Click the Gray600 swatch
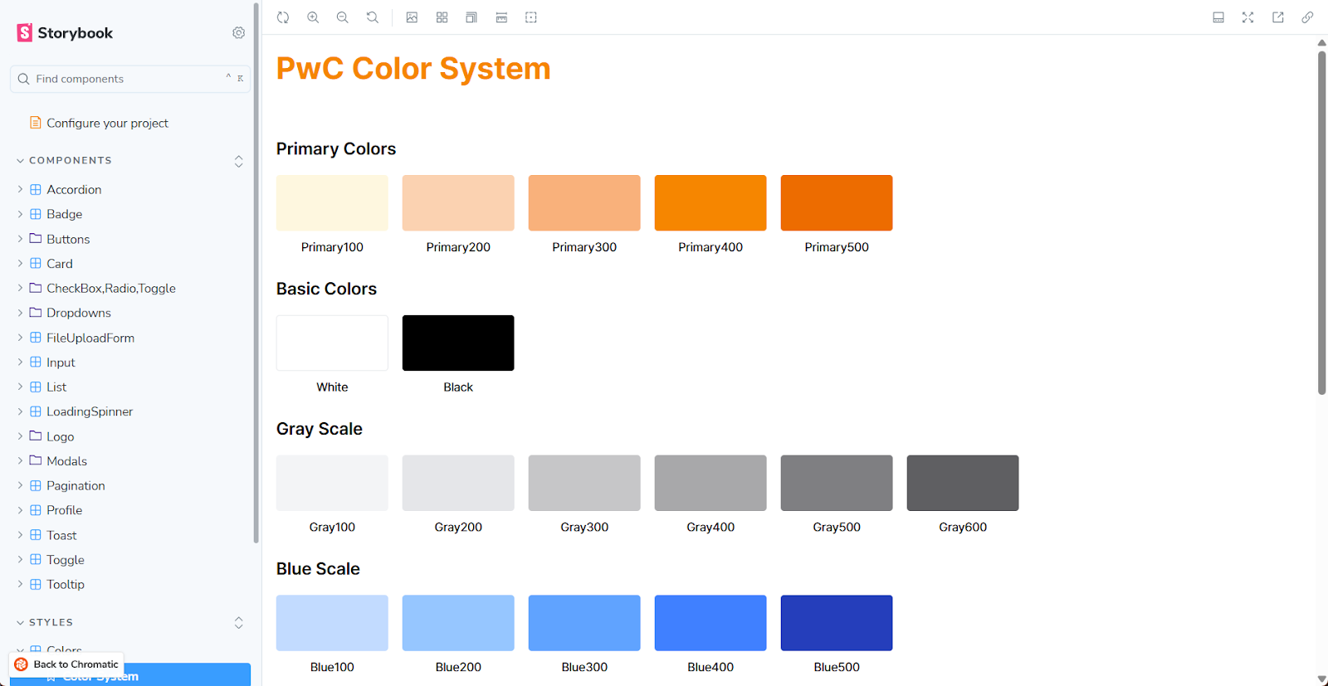The image size is (1328, 686). click(963, 483)
